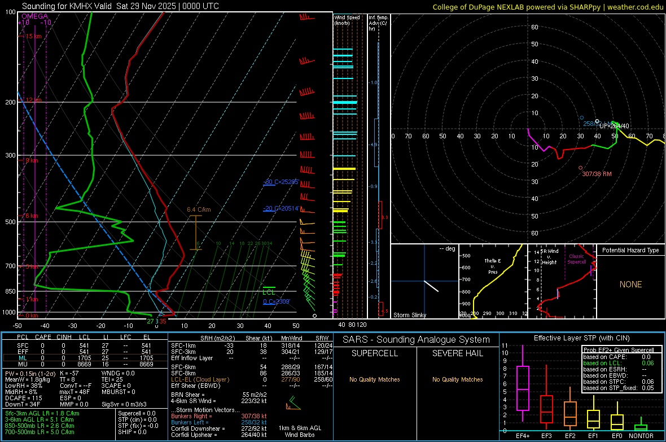Screen dimensions: 666x442
Task: Click the 'Storm Slinky' panel label
Action: coord(409,315)
